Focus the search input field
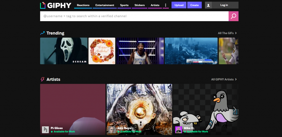The image size is (282, 137). [x=134, y=16]
